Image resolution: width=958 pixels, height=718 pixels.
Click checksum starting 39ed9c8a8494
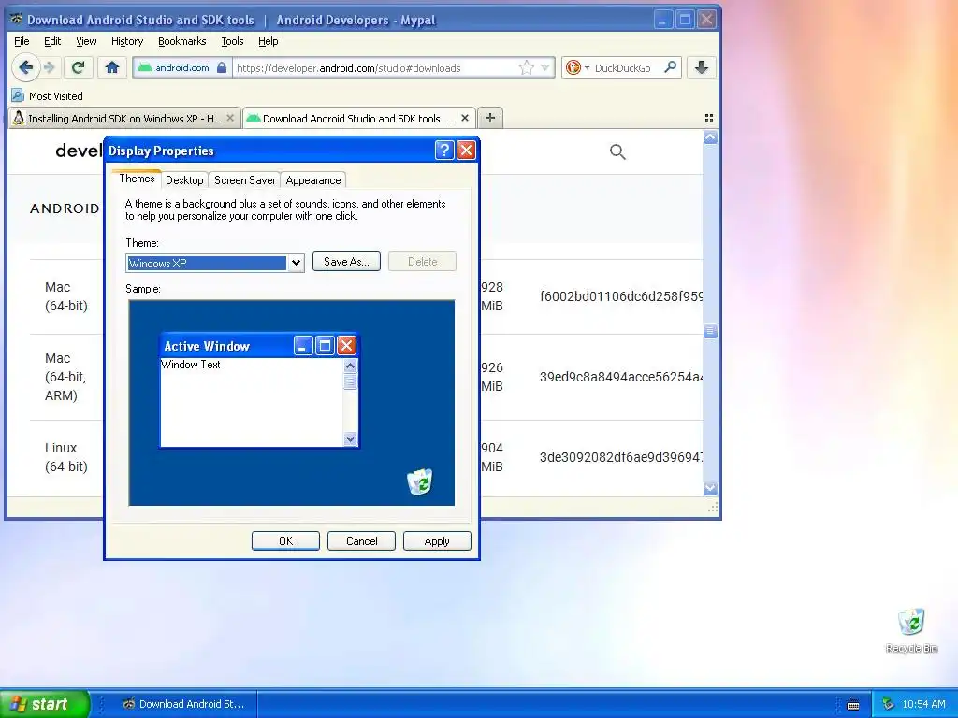click(621, 377)
